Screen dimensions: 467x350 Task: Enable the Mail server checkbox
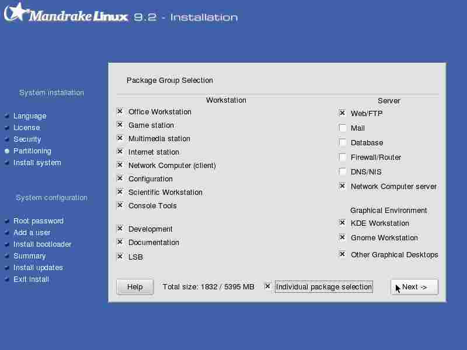click(x=343, y=128)
